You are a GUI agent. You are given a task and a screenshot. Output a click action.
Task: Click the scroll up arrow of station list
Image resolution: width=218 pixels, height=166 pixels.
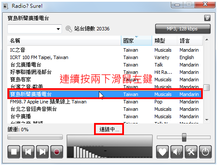point(207,40)
